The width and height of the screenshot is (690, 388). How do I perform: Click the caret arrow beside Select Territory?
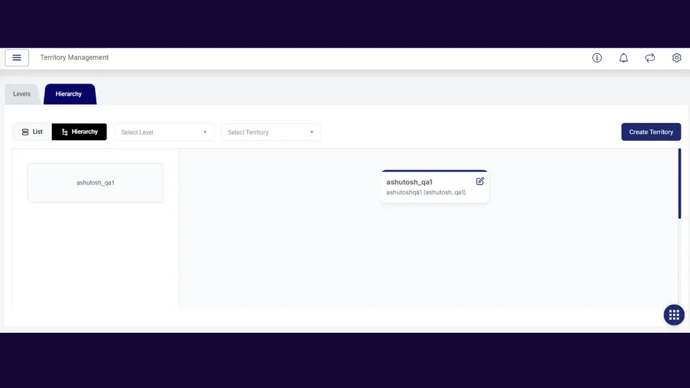click(312, 132)
